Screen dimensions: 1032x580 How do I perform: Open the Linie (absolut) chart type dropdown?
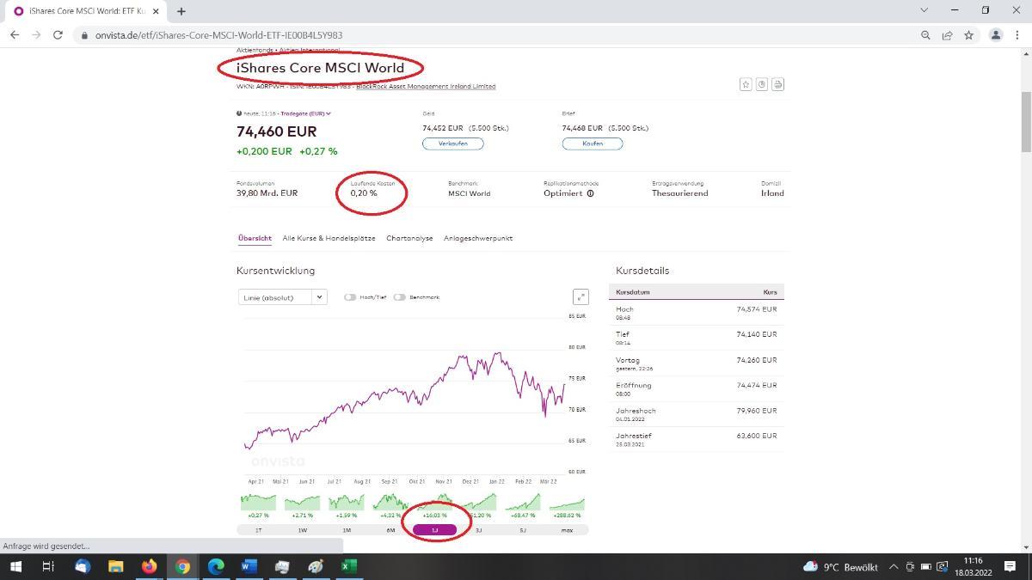[x=282, y=297]
